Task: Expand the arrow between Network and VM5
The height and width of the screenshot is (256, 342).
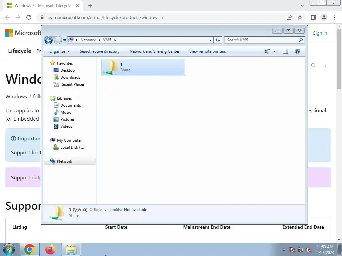Action: point(100,40)
